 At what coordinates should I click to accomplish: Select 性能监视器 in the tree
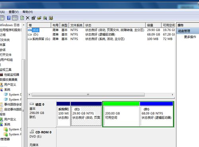click(12, 74)
